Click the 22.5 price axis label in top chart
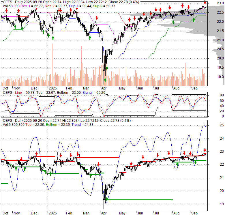The height and width of the screenshot is (215, 225). 220,12
